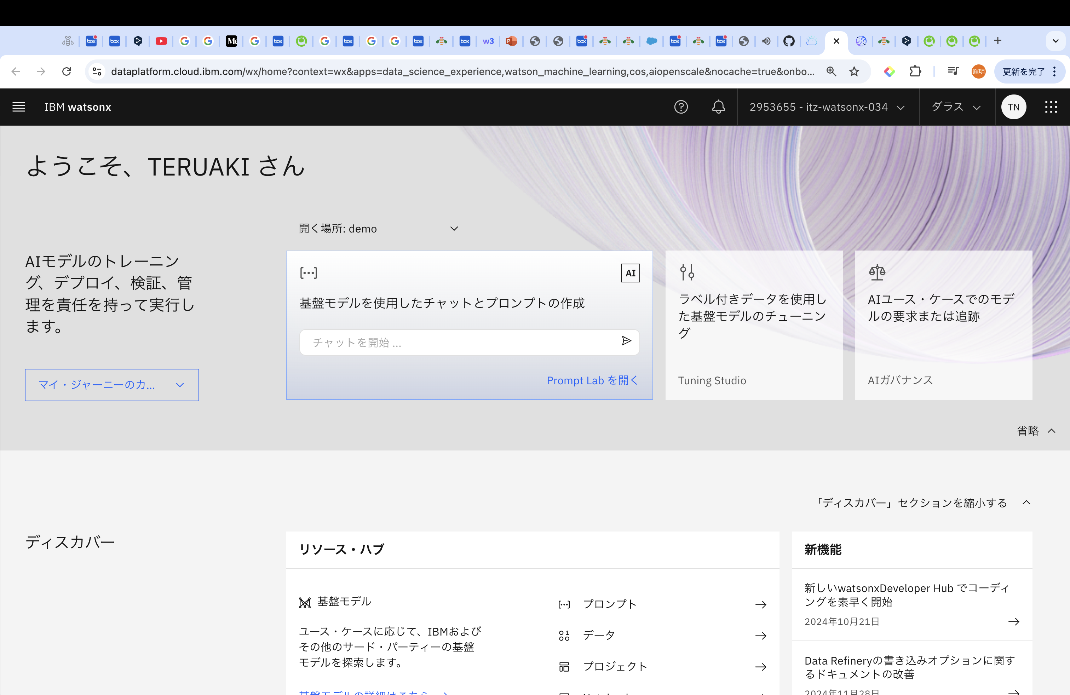Screen dimensions: 1070x695
Task: Open the マイ・ジャーニー dropdown button
Action: coord(112,385)
